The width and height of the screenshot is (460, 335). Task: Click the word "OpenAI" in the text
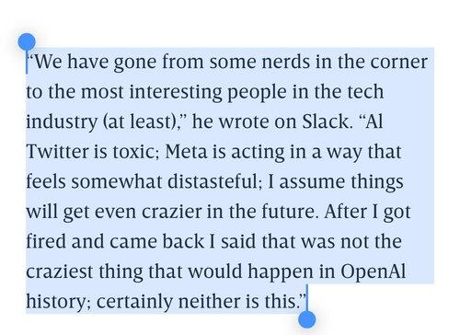(374, 271)
